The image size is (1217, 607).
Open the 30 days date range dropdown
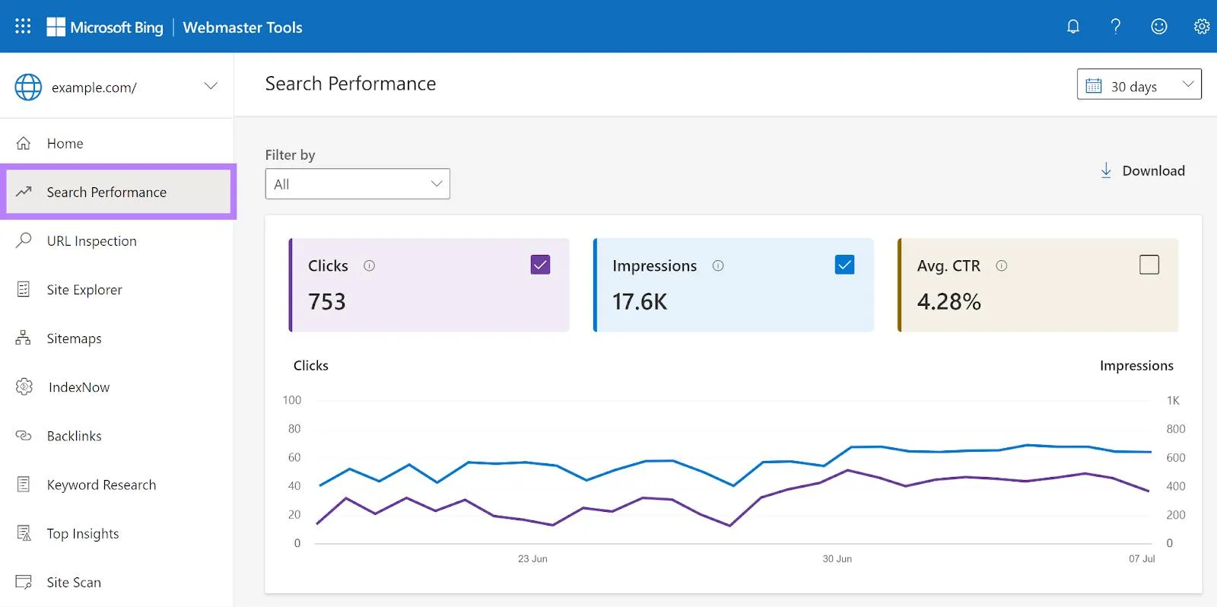click(x=1139, y=84)
